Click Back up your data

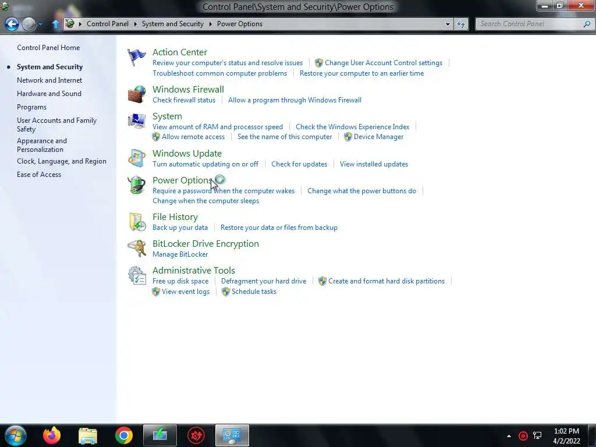click(180, 228)
